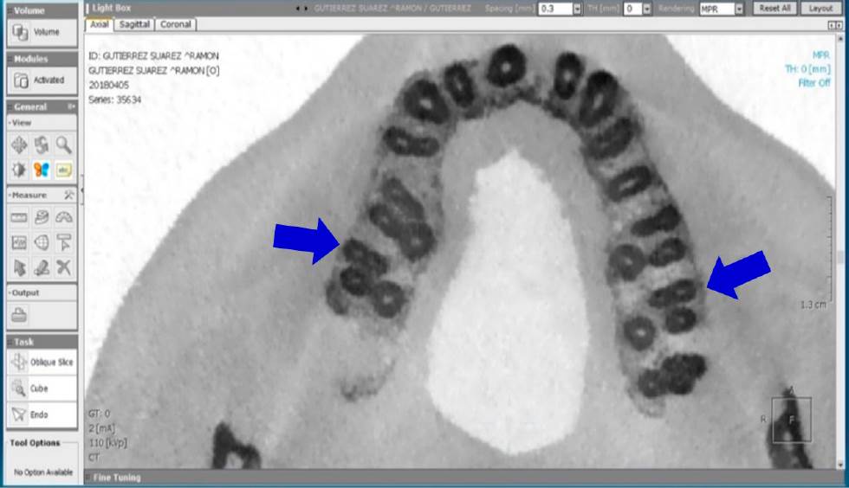Click the Print icon under Output
The image size is (849, 488).
[x=19, y=316]
